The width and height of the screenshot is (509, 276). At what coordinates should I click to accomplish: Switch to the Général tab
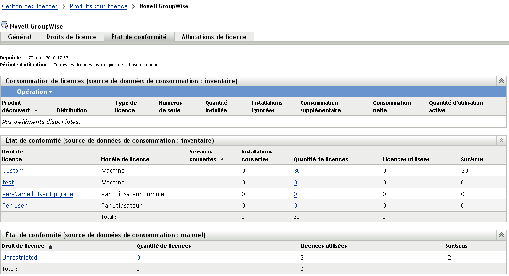20,37
